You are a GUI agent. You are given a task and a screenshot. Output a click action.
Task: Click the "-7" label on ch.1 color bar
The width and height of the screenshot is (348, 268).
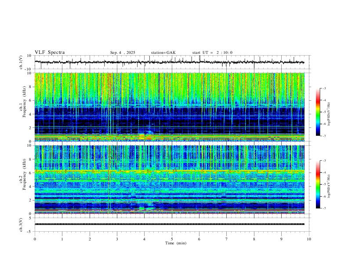pos(324,136)
